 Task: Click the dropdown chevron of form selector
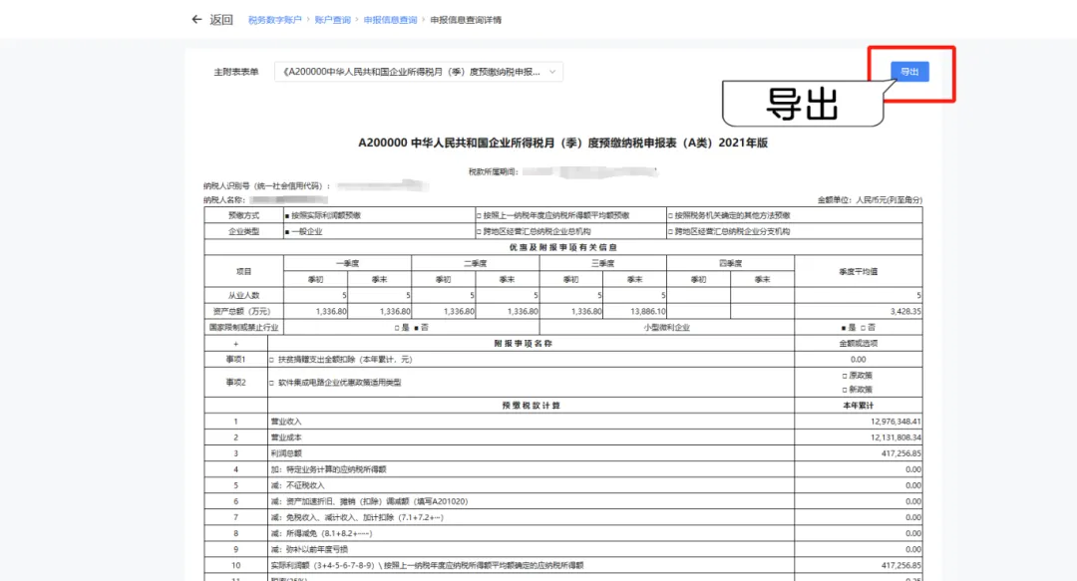click(552, 72)
